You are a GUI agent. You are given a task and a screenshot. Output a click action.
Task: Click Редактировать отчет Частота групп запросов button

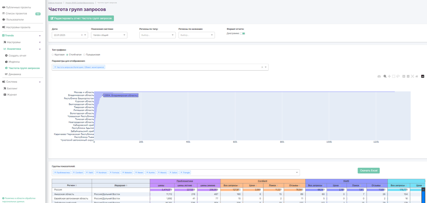[x=81, y=18]
